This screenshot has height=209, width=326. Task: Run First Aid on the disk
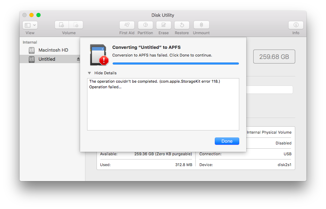click(x=127, y=25)
